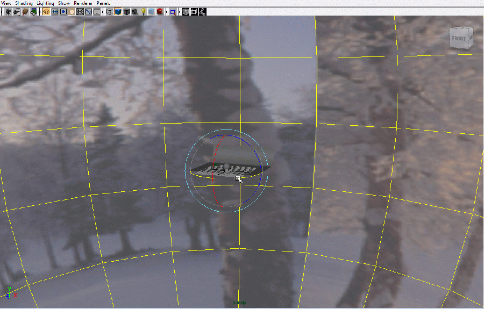Open the Shading menu

pos(24,3)
